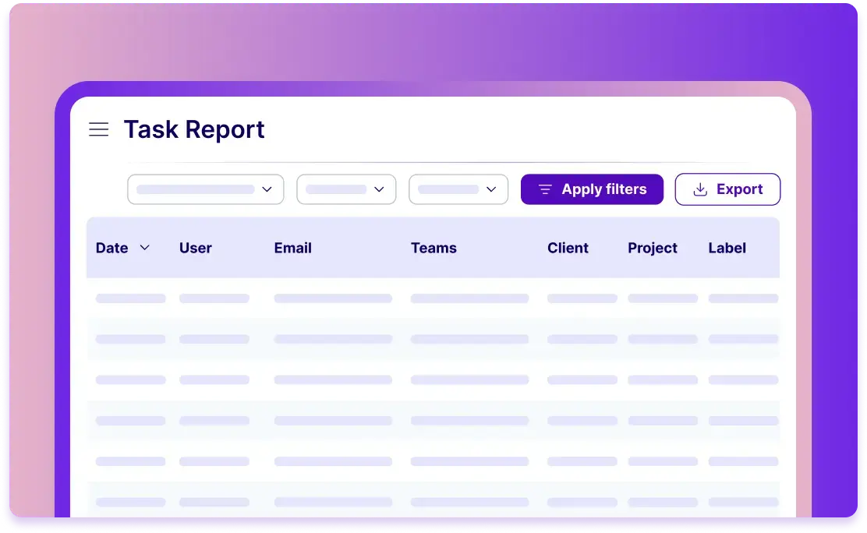Click the funnel icon in Apply filters
Viewport: 867px width, 533px height.
click(545, 189)
